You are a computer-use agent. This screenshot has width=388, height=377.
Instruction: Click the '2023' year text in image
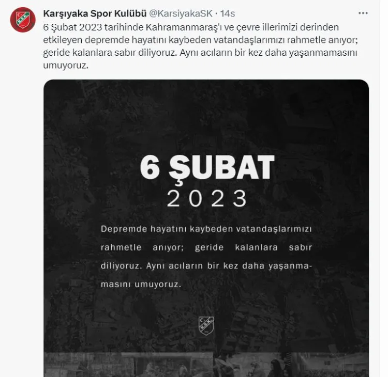(x=207, y=198)
